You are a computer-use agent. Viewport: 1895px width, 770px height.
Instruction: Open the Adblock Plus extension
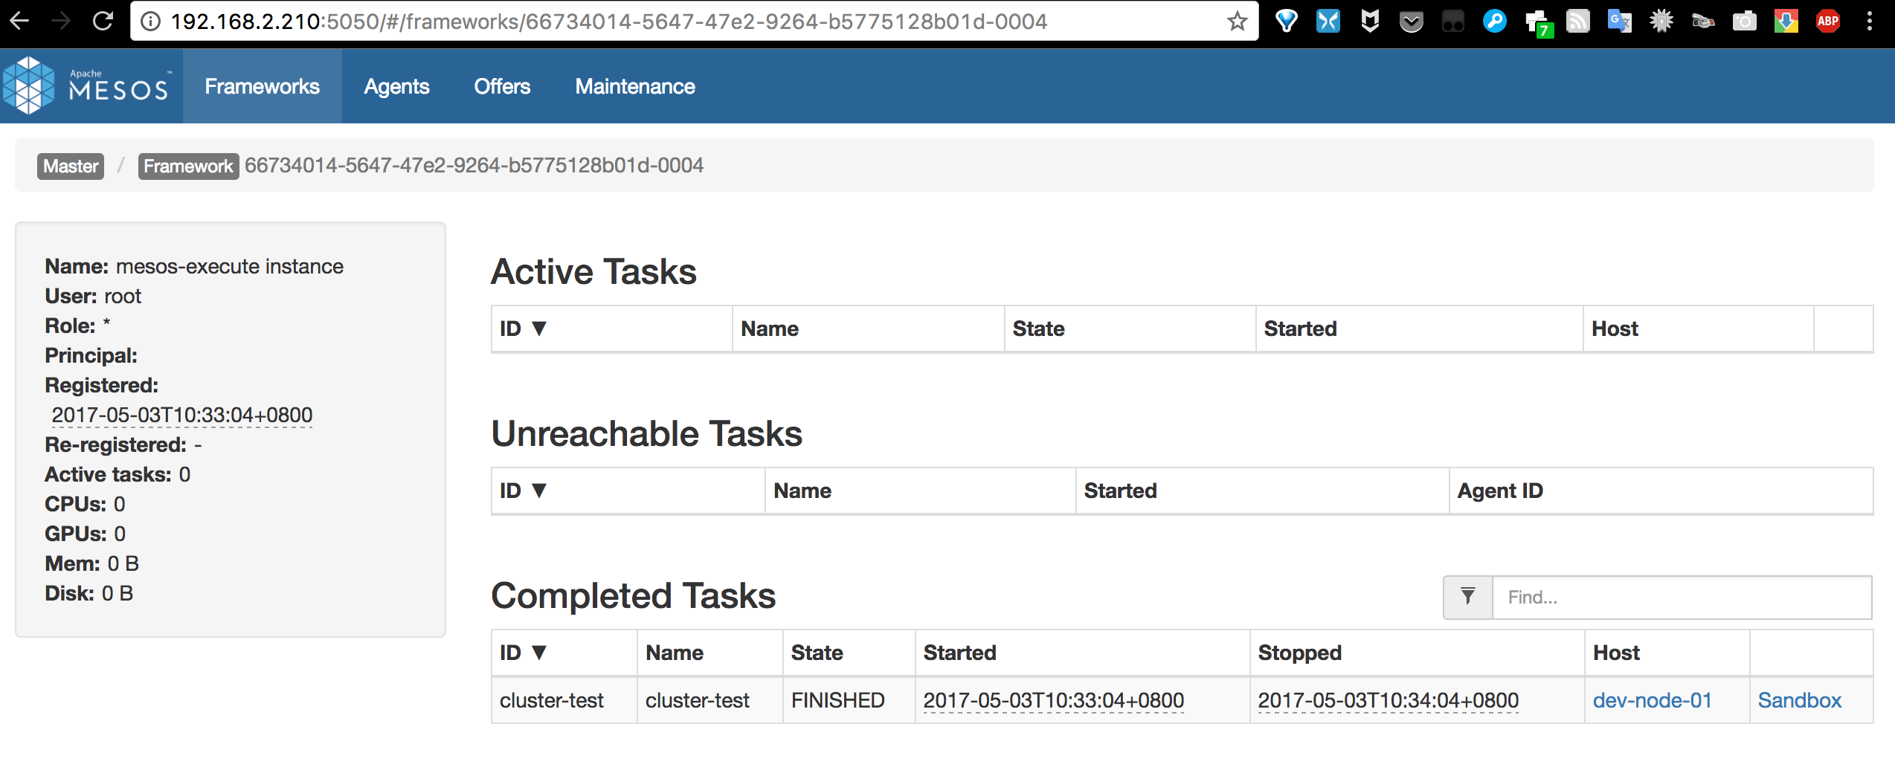(x=1827, y=22)
